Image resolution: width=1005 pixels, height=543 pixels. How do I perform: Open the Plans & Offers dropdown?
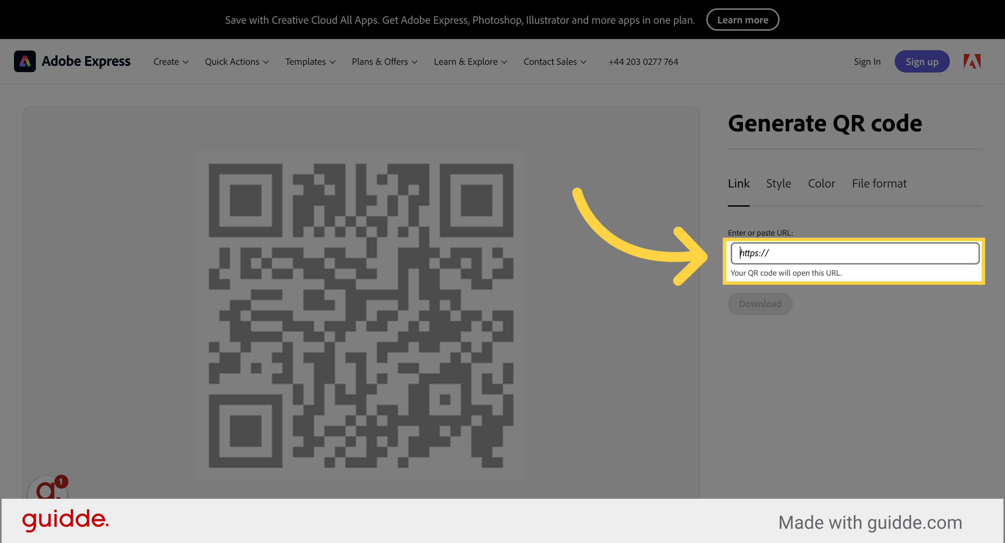click(x=384, y=62)
